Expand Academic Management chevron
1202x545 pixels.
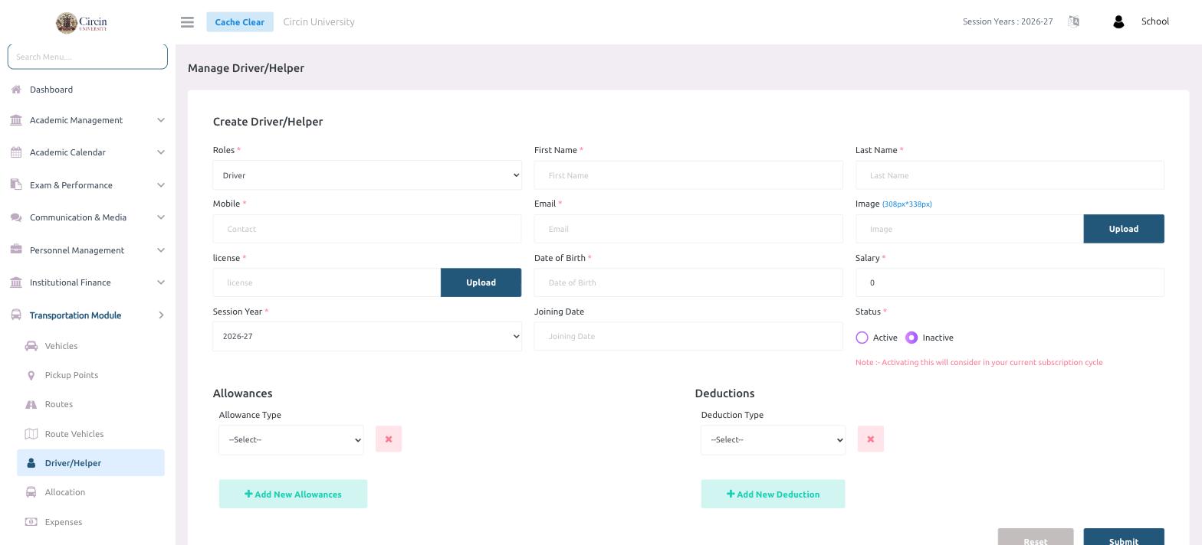coord(161,120)
